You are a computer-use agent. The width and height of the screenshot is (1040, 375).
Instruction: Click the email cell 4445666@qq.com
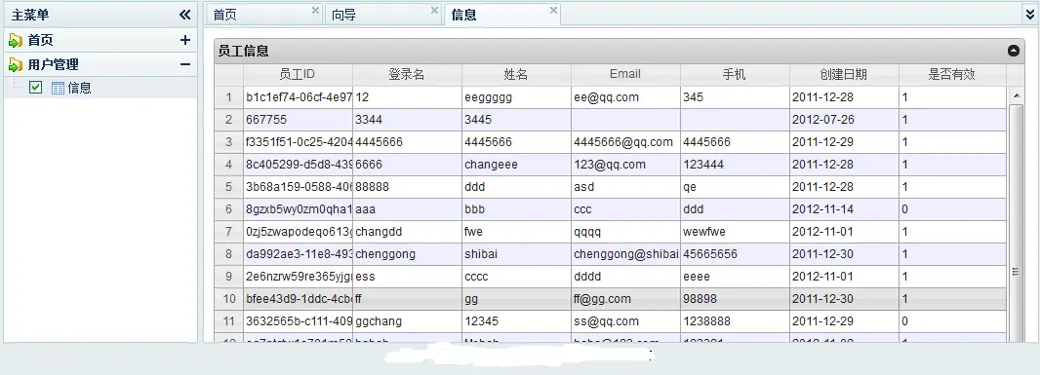(x=625, y=142)
